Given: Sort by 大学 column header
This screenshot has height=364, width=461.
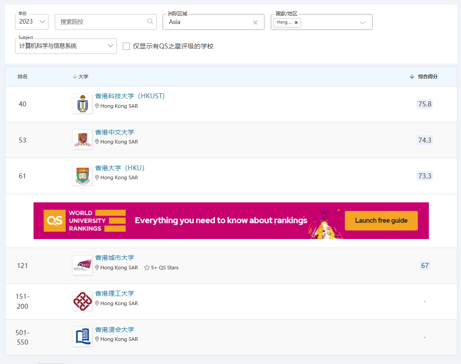Looking at the screenshot, I should coord(81,77).
